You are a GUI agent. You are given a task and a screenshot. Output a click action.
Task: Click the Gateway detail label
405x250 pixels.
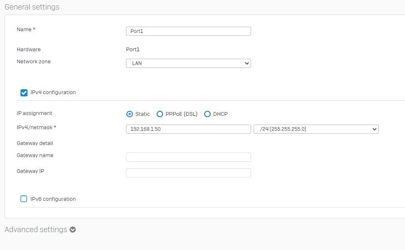point(35,143)
